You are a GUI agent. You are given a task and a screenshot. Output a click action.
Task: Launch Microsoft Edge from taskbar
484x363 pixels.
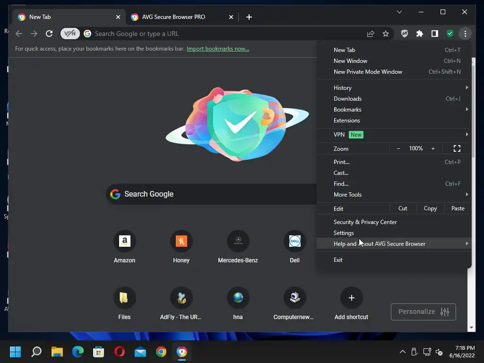point(78,352)
